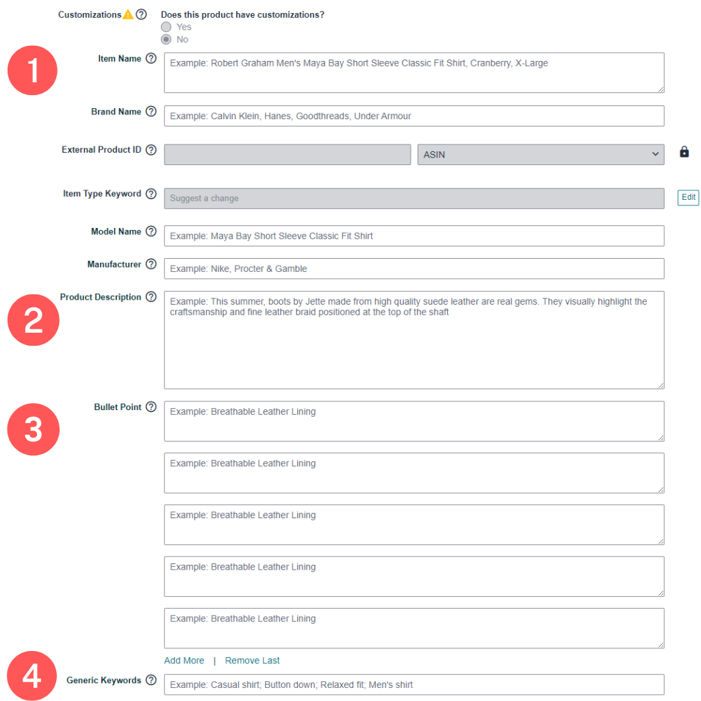The width and height of the screenshot is (701, 701).
Task: Open the help tooltip for Brand Name
Action: (151, 111)
